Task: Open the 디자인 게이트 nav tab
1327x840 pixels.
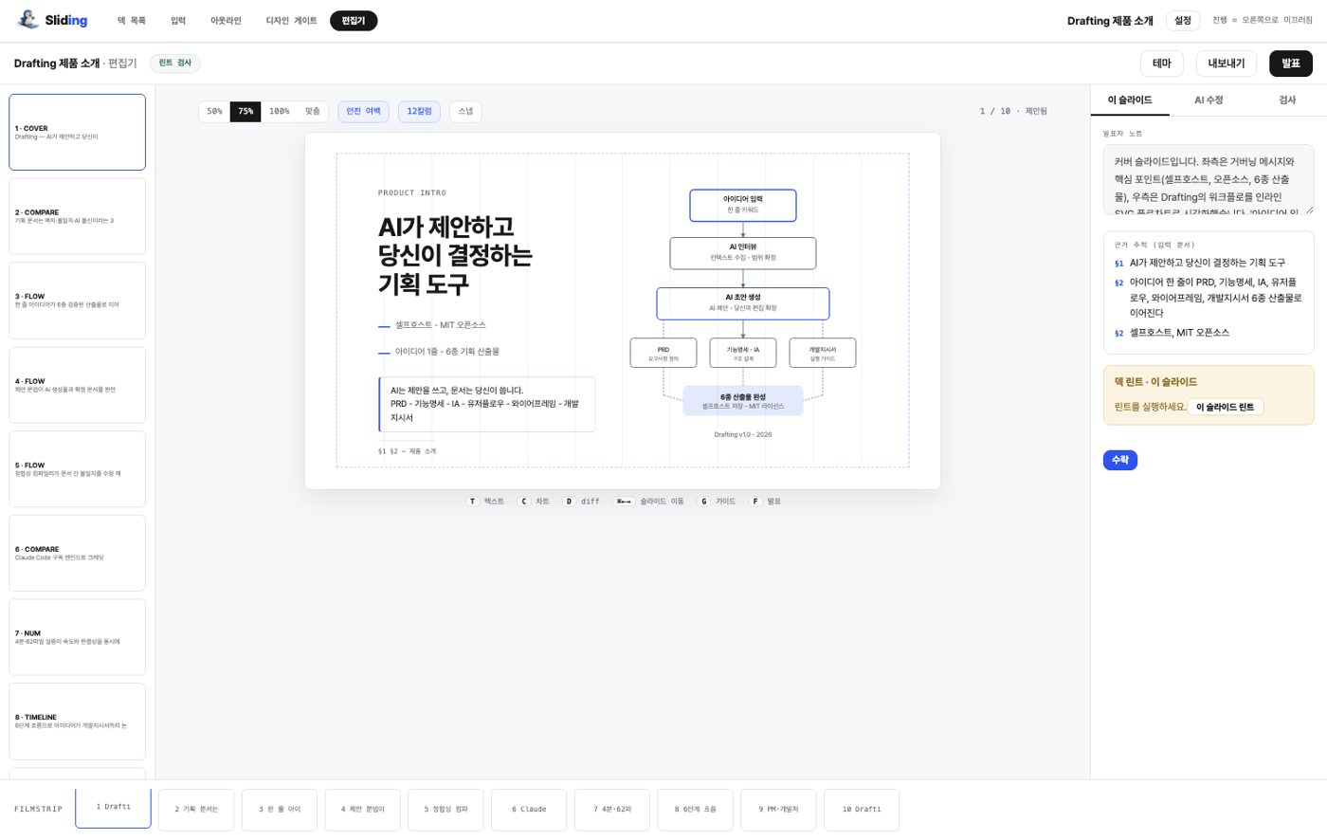Action: pos(291,21)
